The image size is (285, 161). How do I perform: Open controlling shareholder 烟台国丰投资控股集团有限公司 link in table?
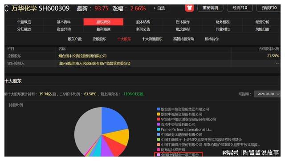point(82,56)
